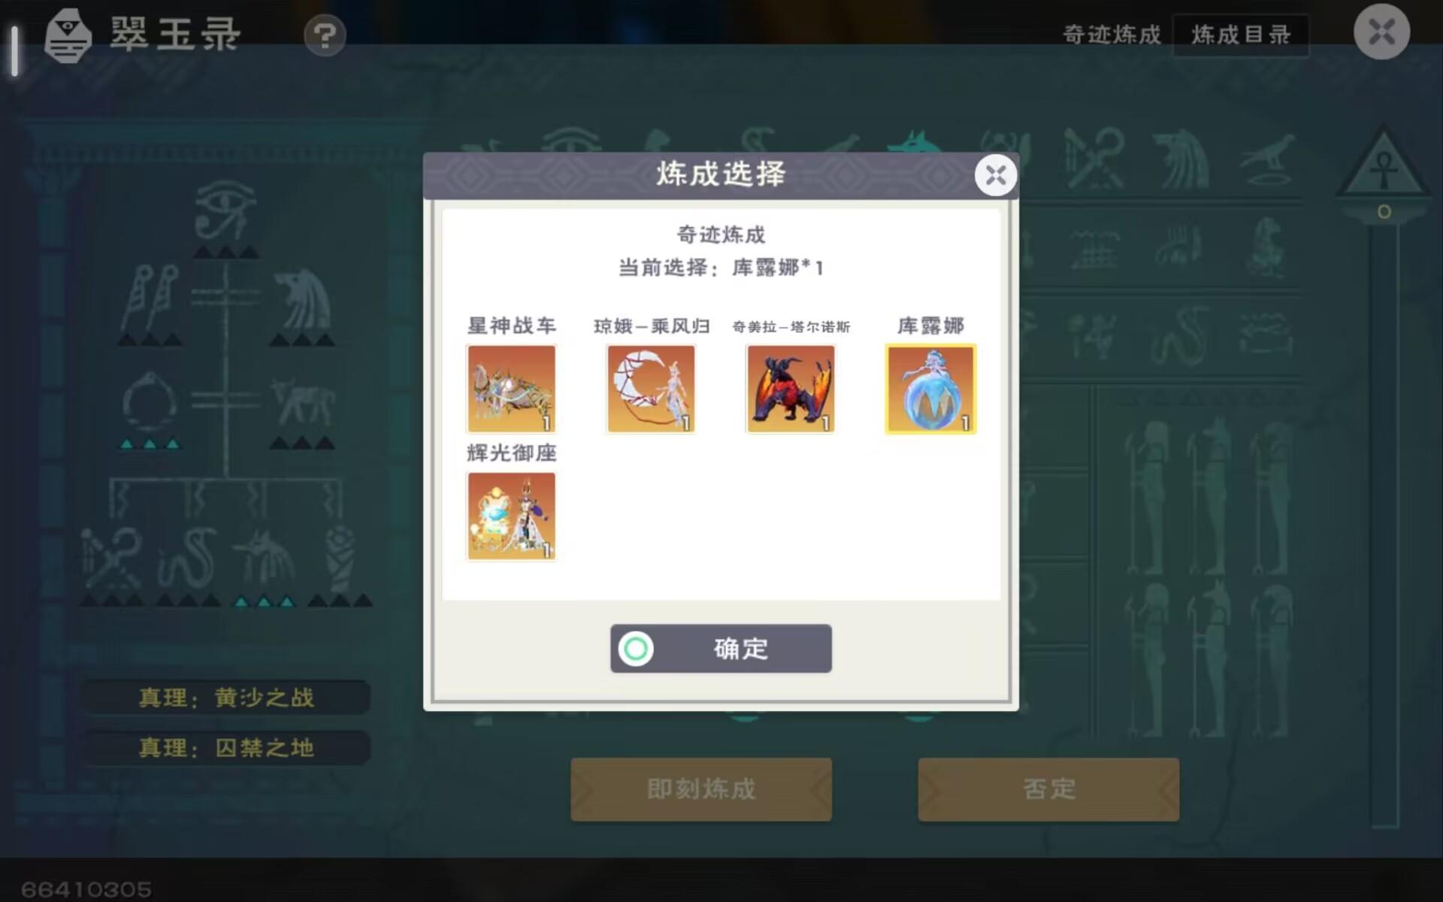Image resolution: width=1443 pixels, height=902 pixels.
Task: Select the 琼娥-乘风归 crescent moon item
Action: [x=651, y=389]
